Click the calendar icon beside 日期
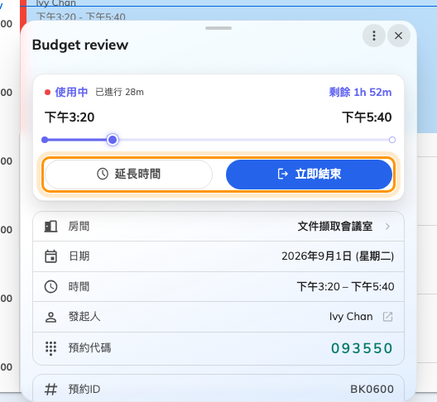Viewport: 437px width, 402px height. coord(50,256)
